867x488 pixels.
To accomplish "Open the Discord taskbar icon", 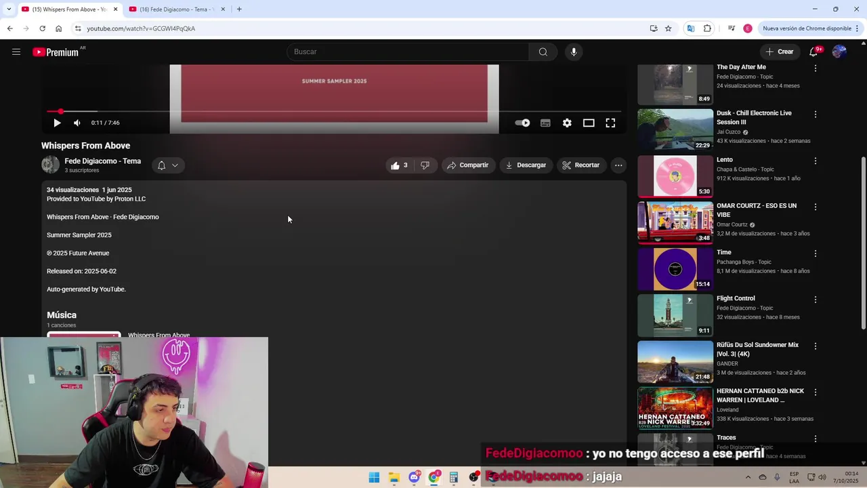I will (x=414, y=477).
